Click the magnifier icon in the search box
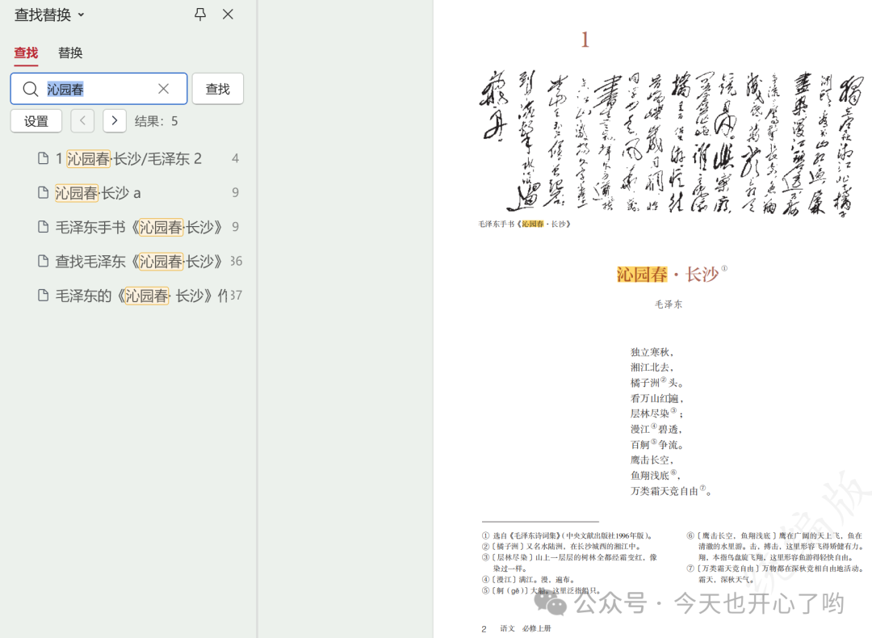872x638 pixels. tap(31, 89)
